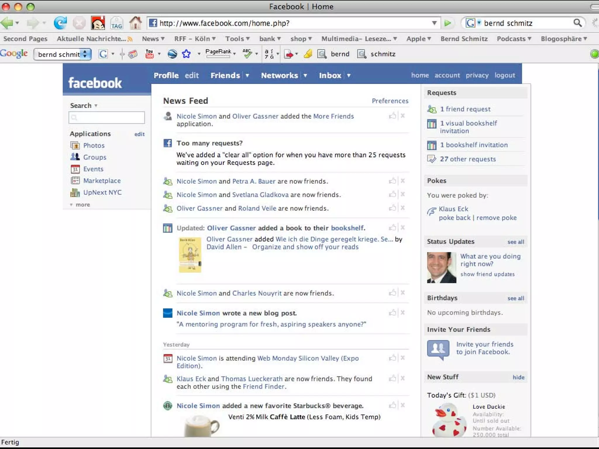Click the search magnifier in browser search box
599x449 pixels.
pyautogui.click(x=577, y=23)
